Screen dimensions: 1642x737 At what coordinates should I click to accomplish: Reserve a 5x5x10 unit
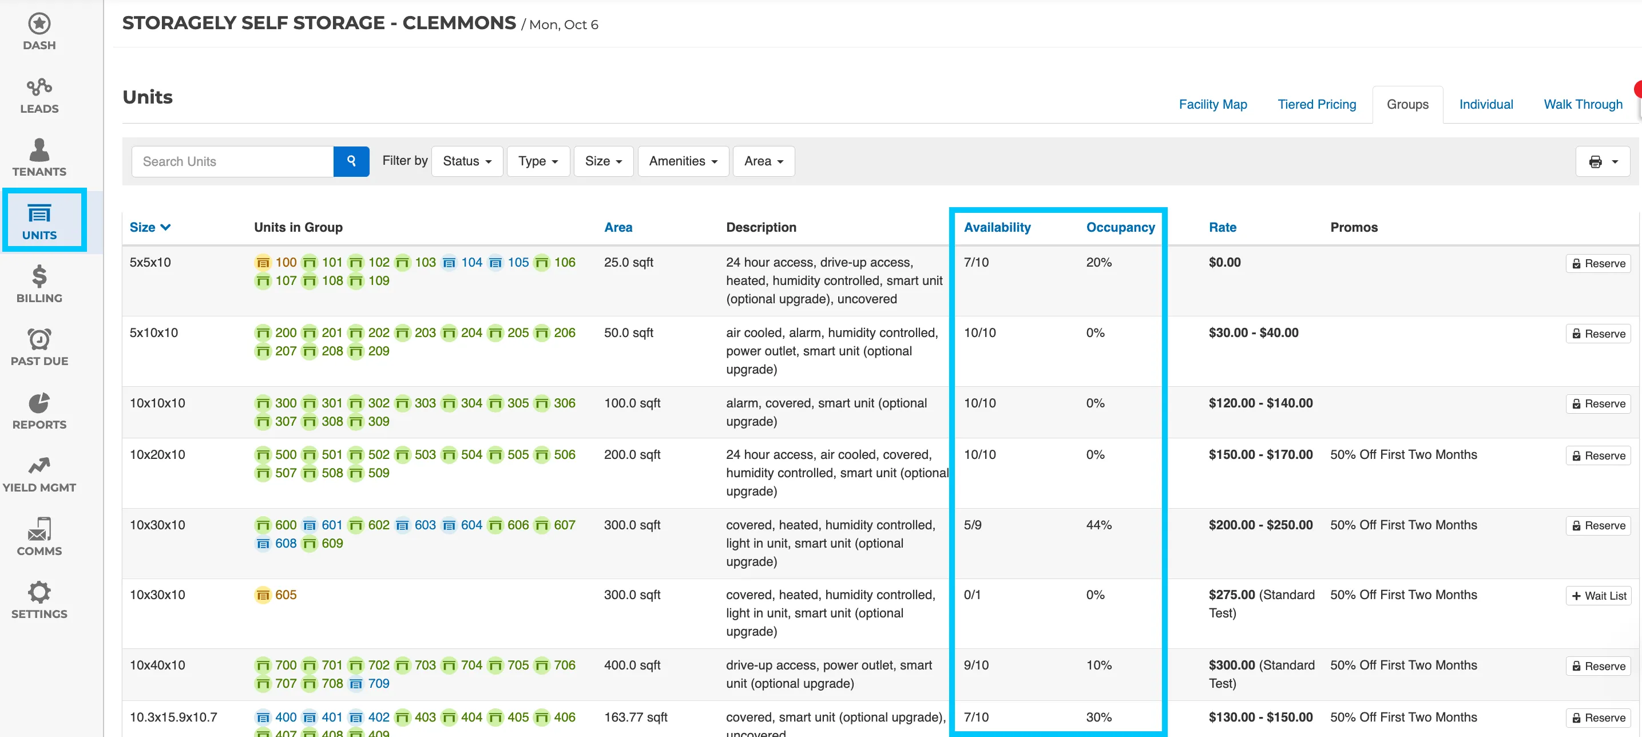click(1598, 264)
